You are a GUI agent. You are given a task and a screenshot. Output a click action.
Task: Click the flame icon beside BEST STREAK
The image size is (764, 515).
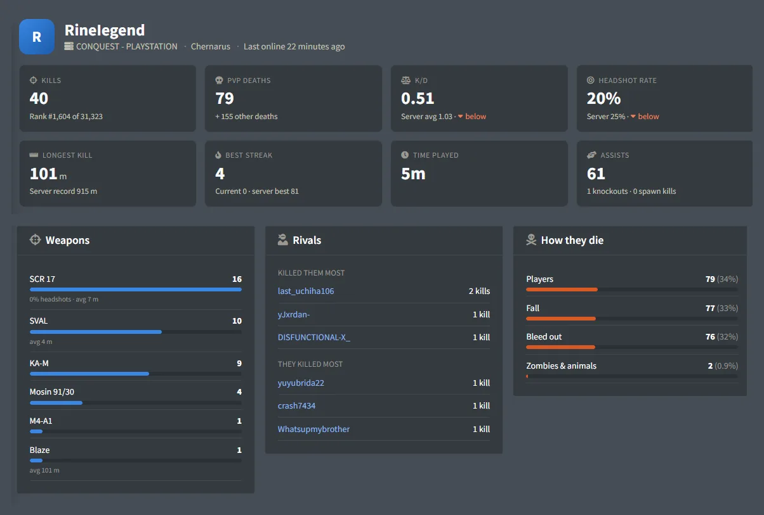[218, 155]
